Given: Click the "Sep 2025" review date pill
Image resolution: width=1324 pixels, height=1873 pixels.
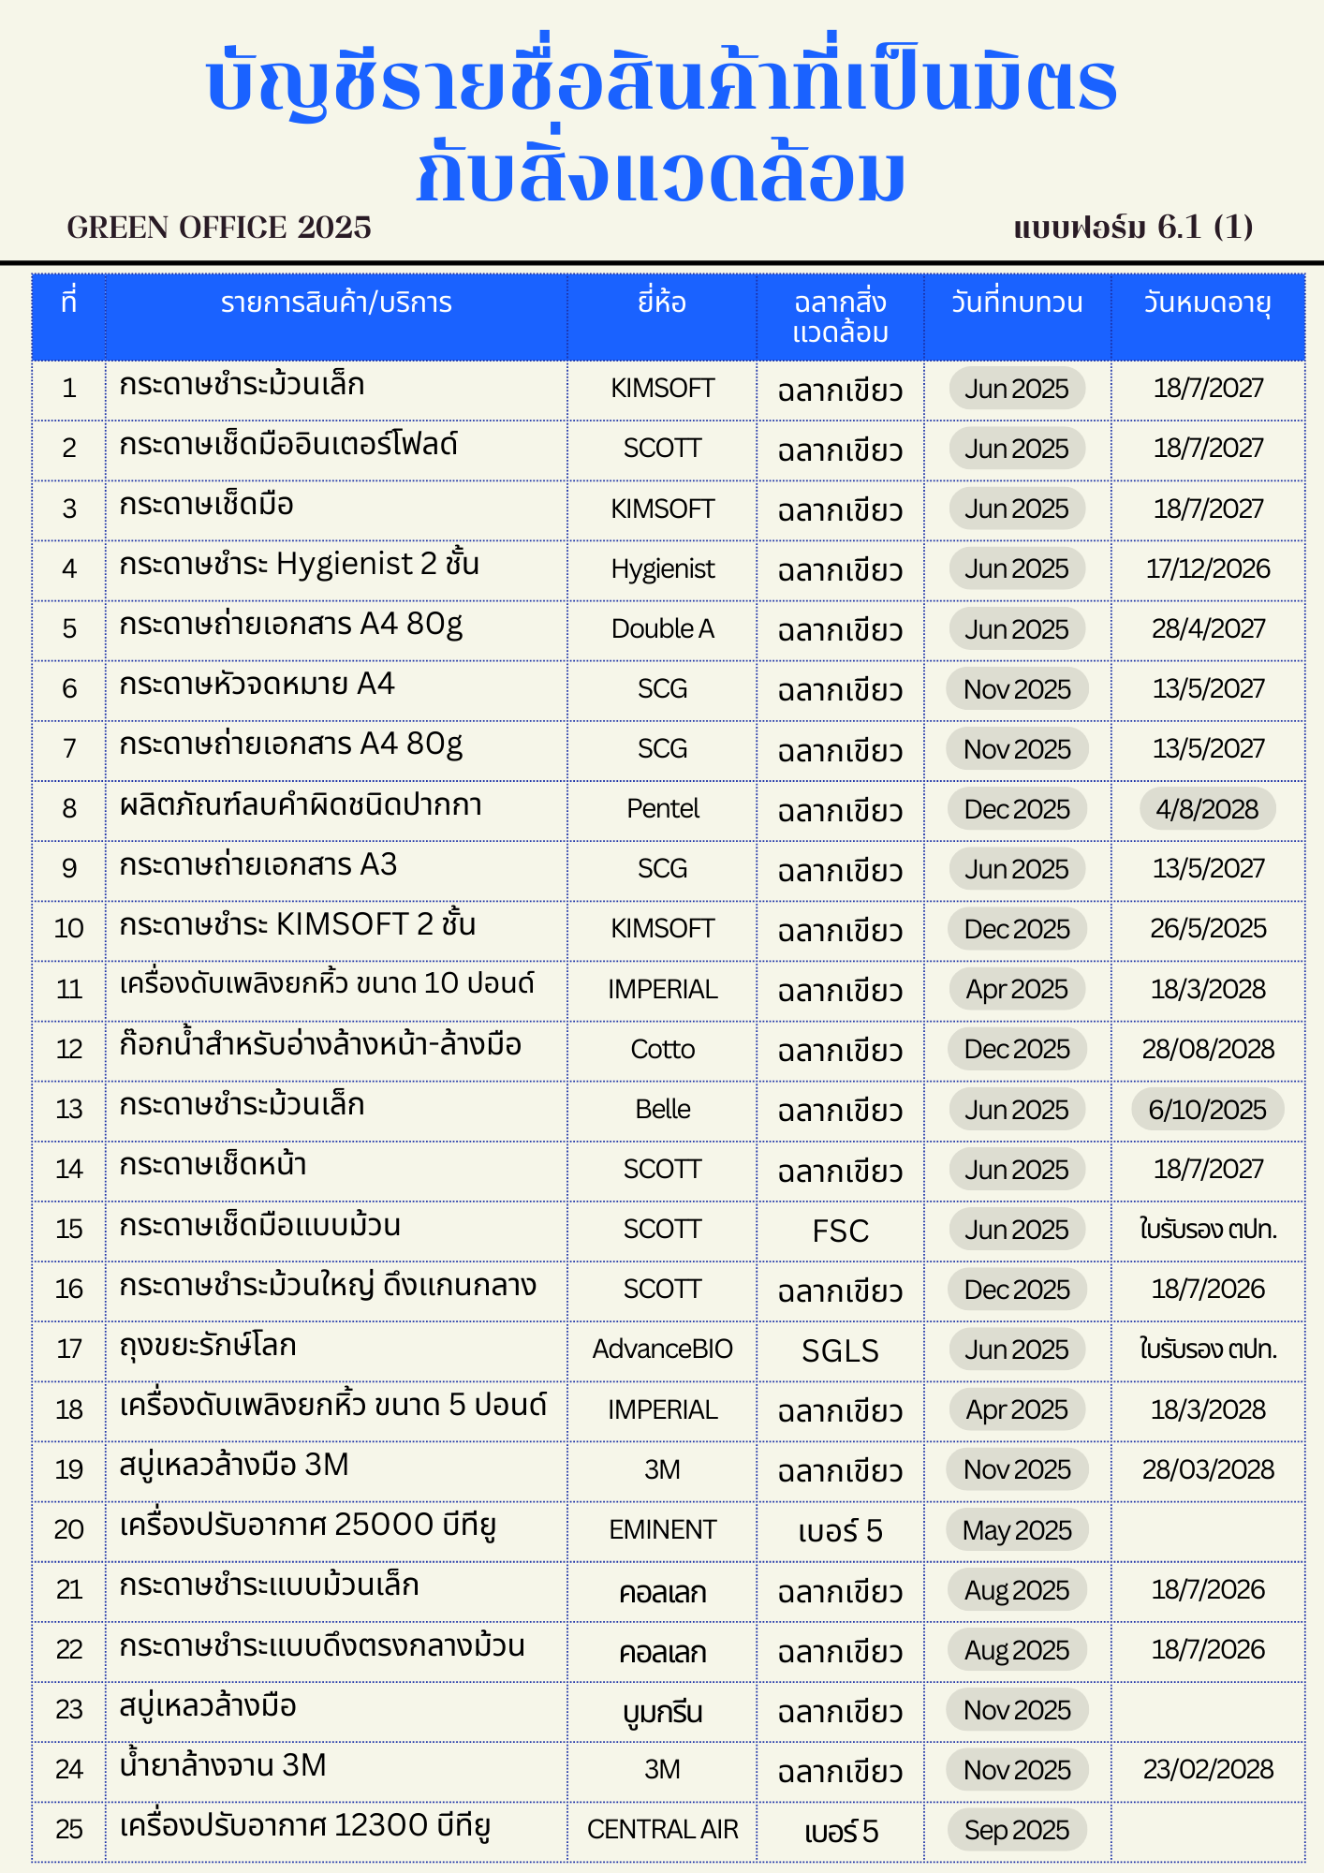Looking at the screenshot, I should click(x=1017, y=1830).
